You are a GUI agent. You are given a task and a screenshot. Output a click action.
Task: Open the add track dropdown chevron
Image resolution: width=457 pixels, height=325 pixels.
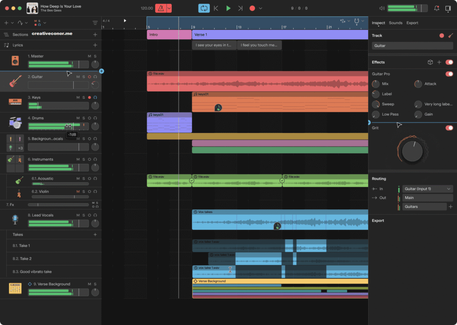12,23
